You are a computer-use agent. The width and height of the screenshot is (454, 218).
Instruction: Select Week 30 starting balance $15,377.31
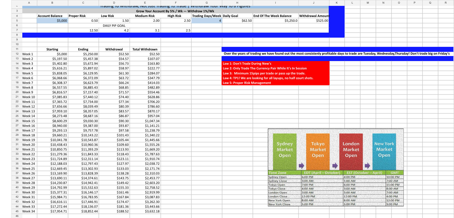coord(52,192)
